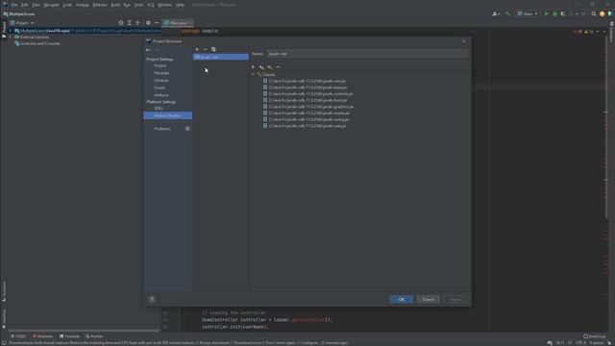Image resolution: width=615 pixels, height=346 pixels.
Task: Add a new global library with plus icon
Action: (x=197, y=49)
